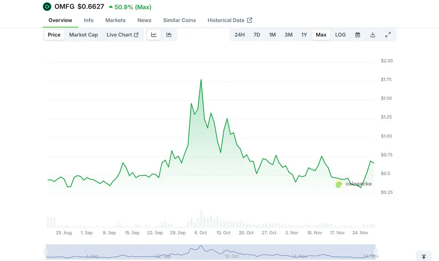This screenshot has width=439, height=261.
Task: Open the Similar Coins tab
Action: point(179,20)
